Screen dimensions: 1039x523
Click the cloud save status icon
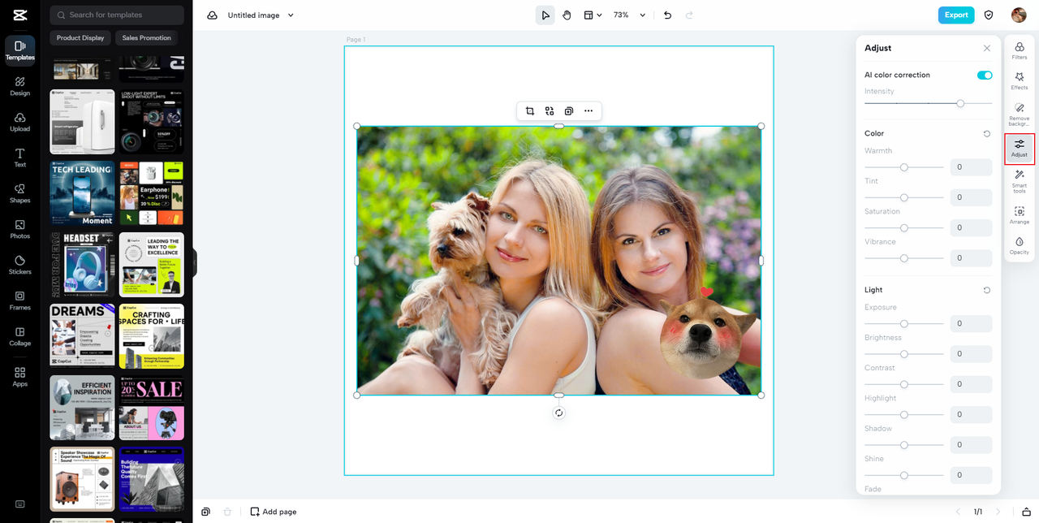[212, 15]
